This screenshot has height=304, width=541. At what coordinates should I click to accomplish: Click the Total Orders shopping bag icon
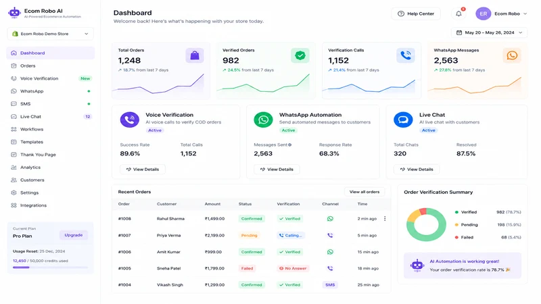(195, 55)
